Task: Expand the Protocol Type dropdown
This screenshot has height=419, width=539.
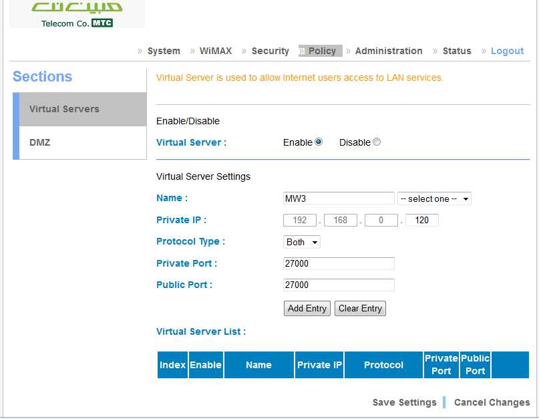Action: [x=302, y=242]
